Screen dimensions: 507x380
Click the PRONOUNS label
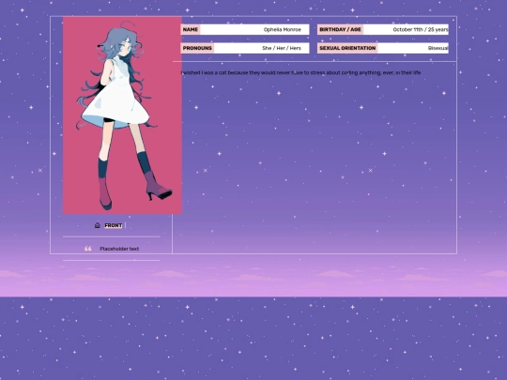tap(197, 48)
